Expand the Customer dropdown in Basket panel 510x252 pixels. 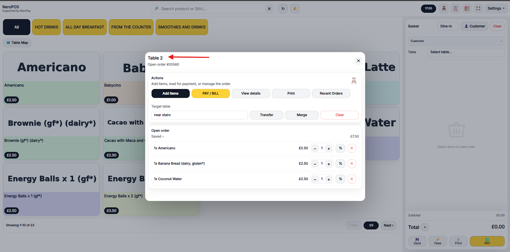pyautogui.click(x=456, y=41)
